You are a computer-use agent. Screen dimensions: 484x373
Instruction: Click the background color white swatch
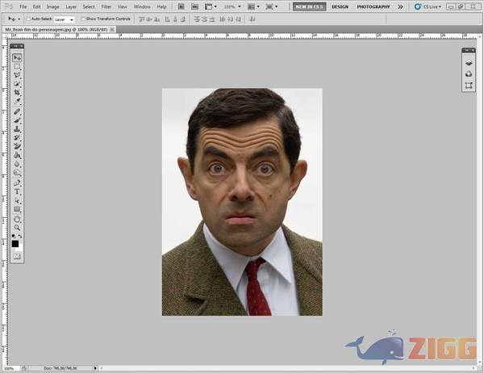pos(20,248)
